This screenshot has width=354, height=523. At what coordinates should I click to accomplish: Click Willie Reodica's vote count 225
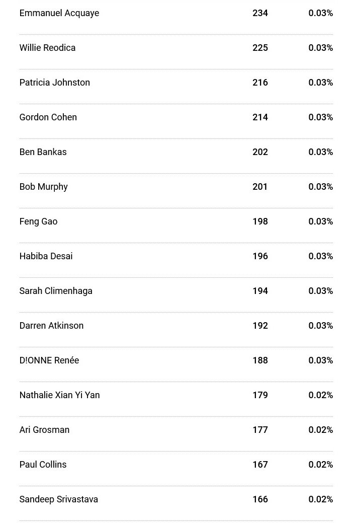pyautogui.click(x=260, y=48)
